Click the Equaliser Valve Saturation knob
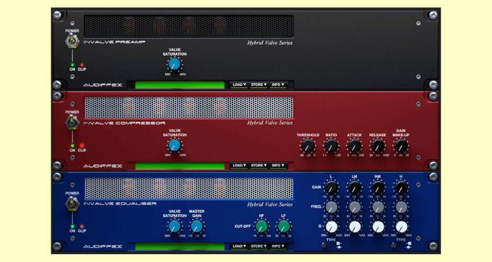The width and height of the screenshot is (492, 262). pos(174,227)
